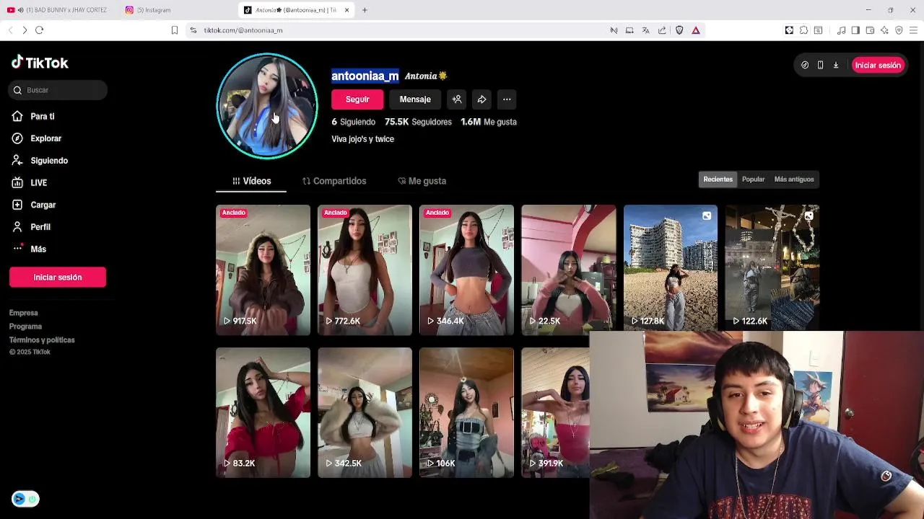924x519 pixels.
Task: Open video with 122.6K views
Action: coord(772,268)
